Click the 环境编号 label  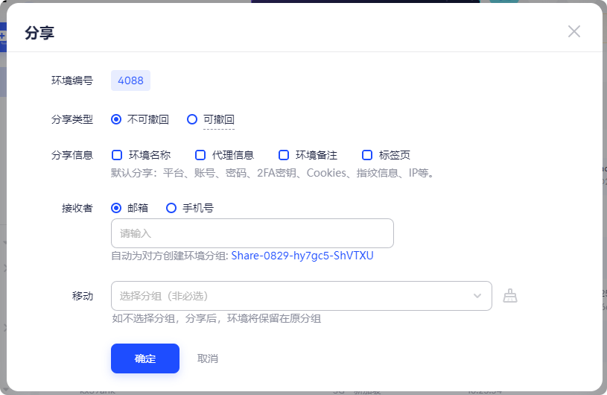coord(72,80)
